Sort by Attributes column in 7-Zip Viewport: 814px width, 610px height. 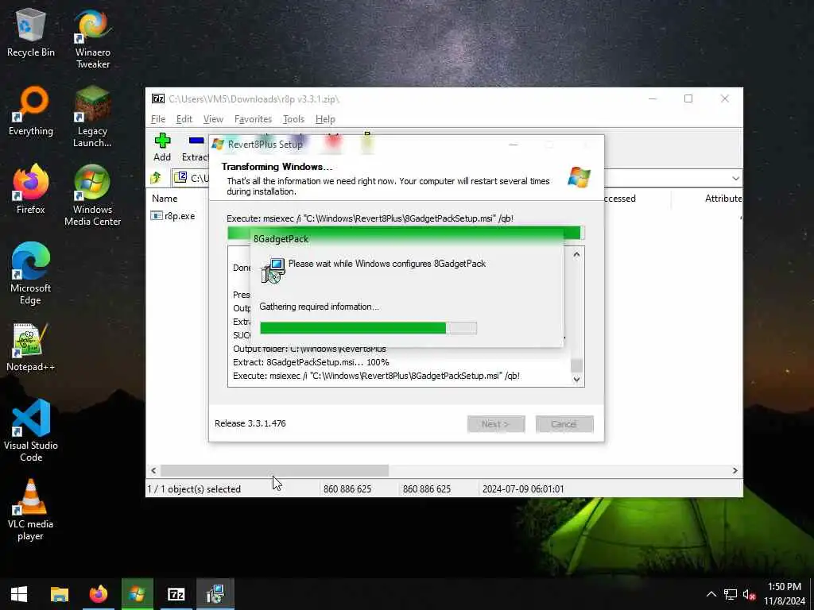tap(723, 198)
